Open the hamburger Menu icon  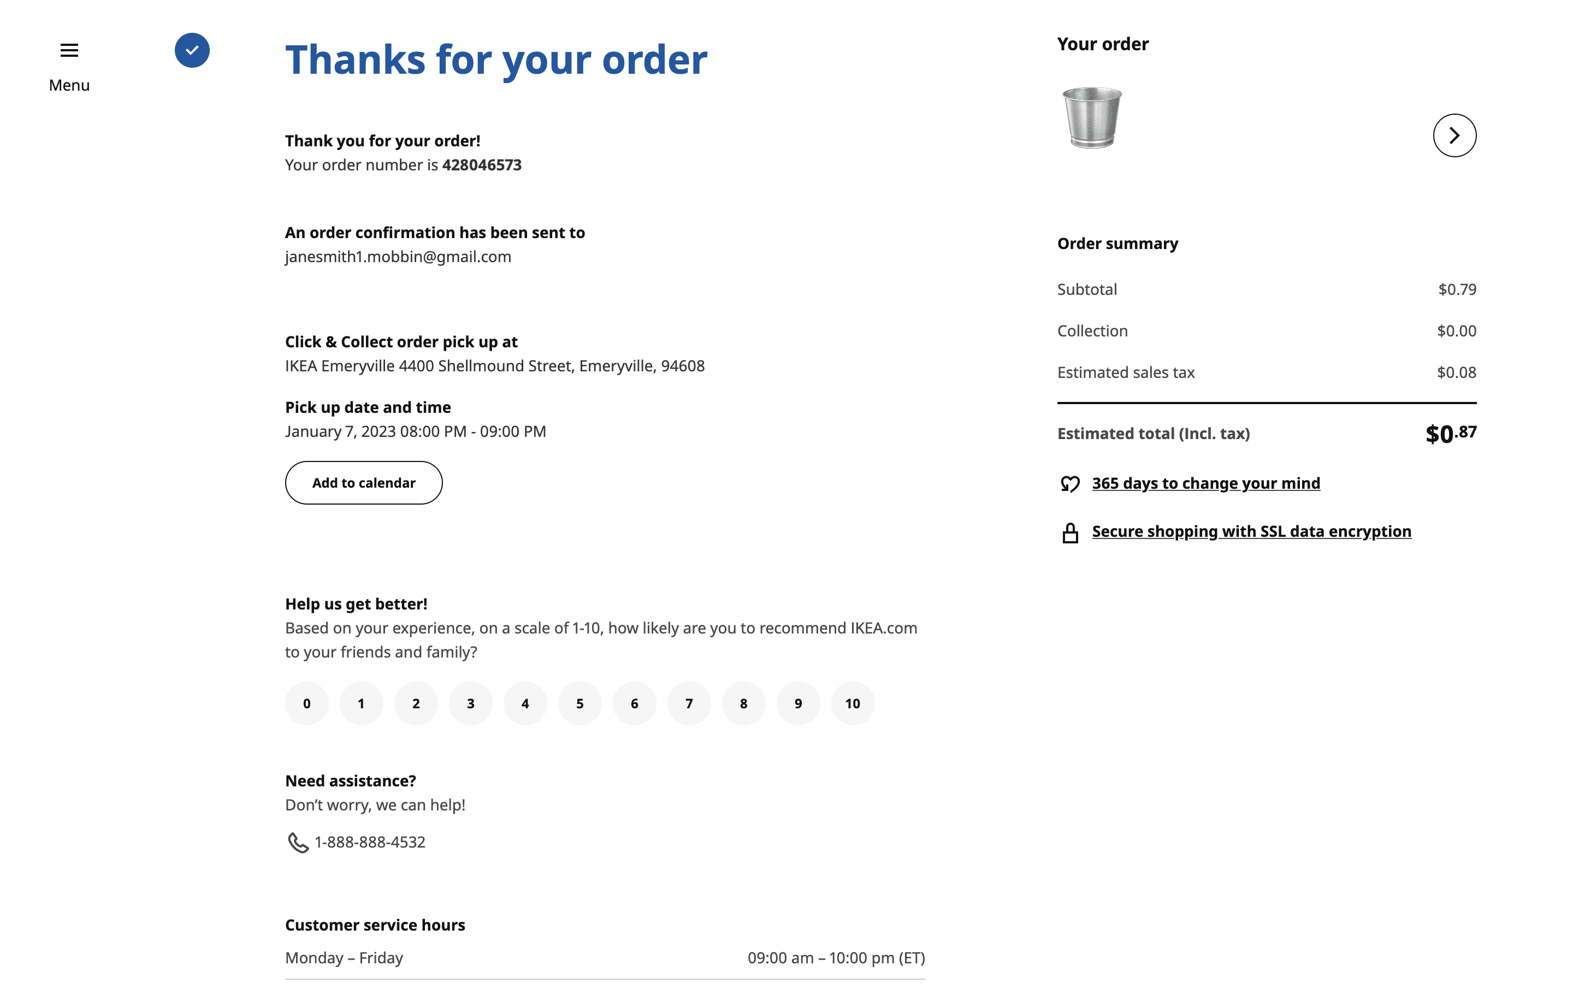[69, 50]
